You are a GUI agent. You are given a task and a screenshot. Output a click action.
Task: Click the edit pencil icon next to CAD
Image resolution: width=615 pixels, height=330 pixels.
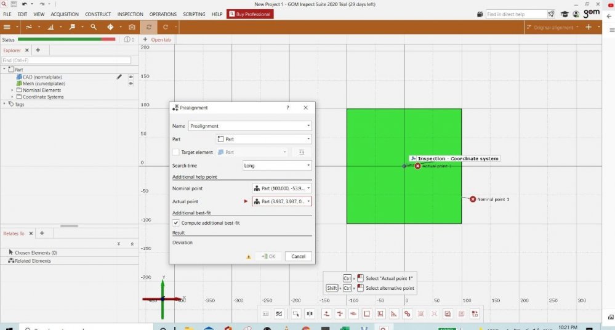tap(119, 77)
